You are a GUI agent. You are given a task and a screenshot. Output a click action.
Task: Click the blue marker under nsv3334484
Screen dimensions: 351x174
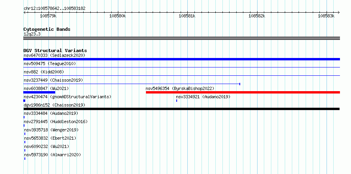click(24, 117)
